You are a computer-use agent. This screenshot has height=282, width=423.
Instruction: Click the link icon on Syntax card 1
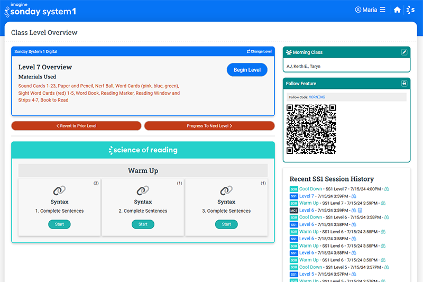59,190
